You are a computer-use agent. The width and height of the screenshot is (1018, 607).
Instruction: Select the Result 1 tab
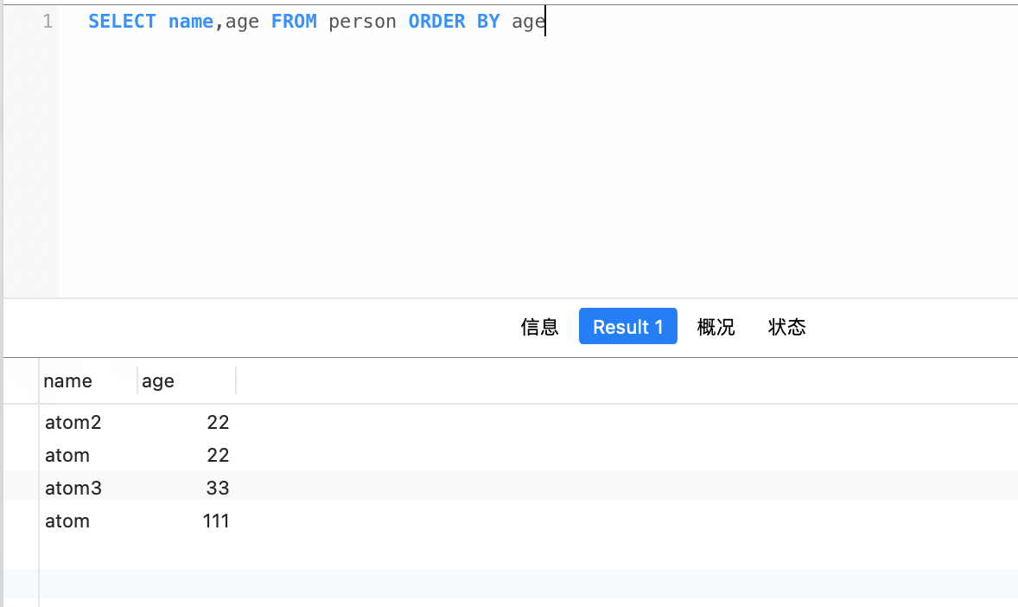point(627,326)
